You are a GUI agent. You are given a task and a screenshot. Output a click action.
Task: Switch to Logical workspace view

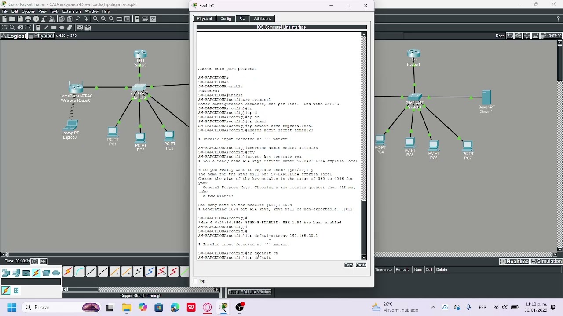14,36
